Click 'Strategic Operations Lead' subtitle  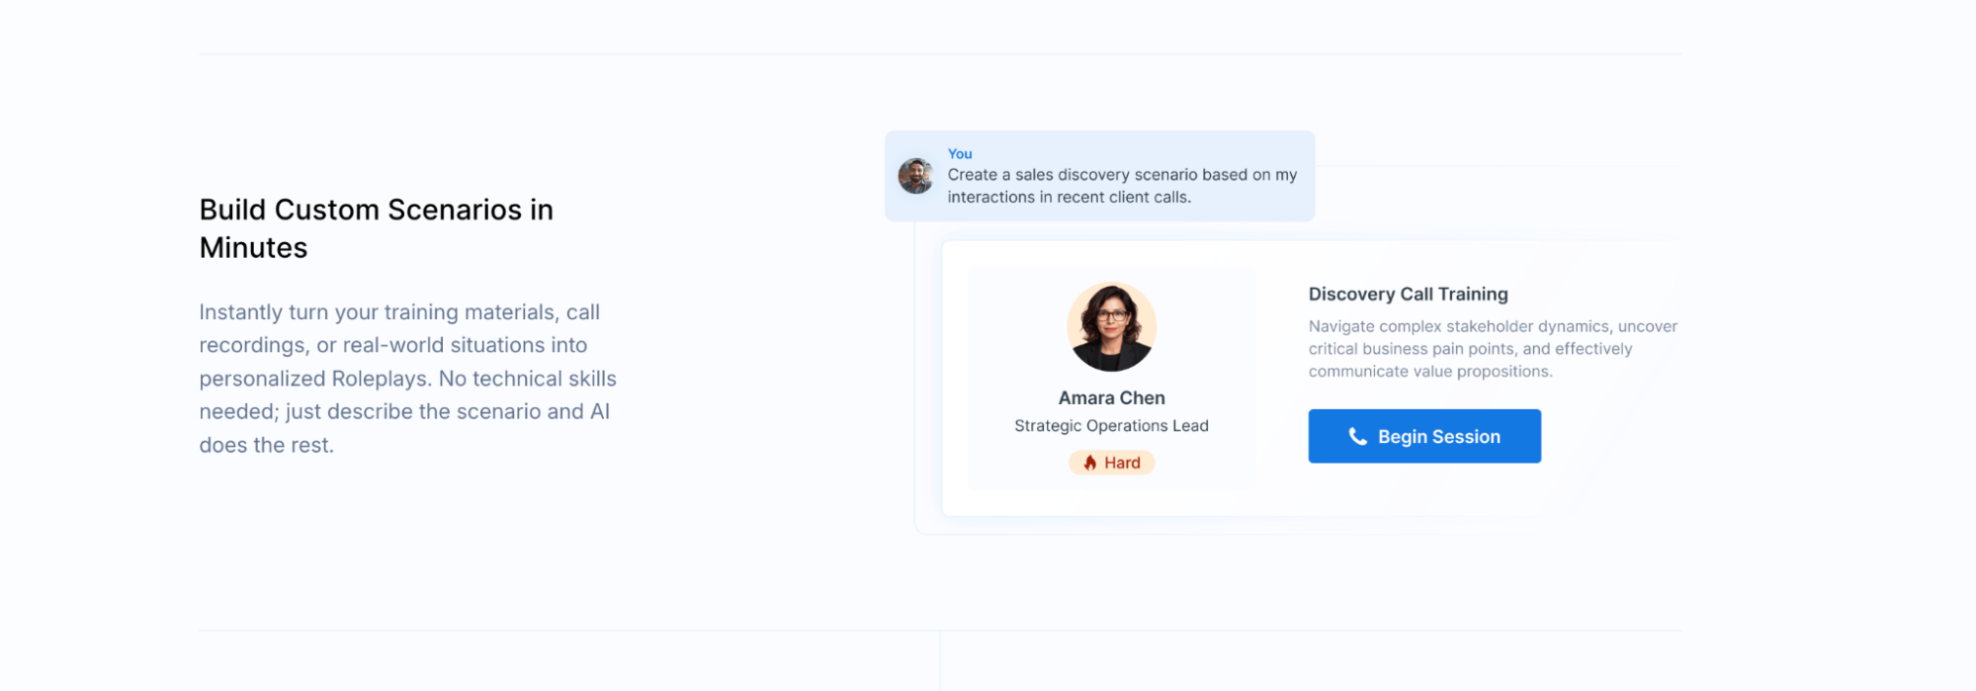1112,425
